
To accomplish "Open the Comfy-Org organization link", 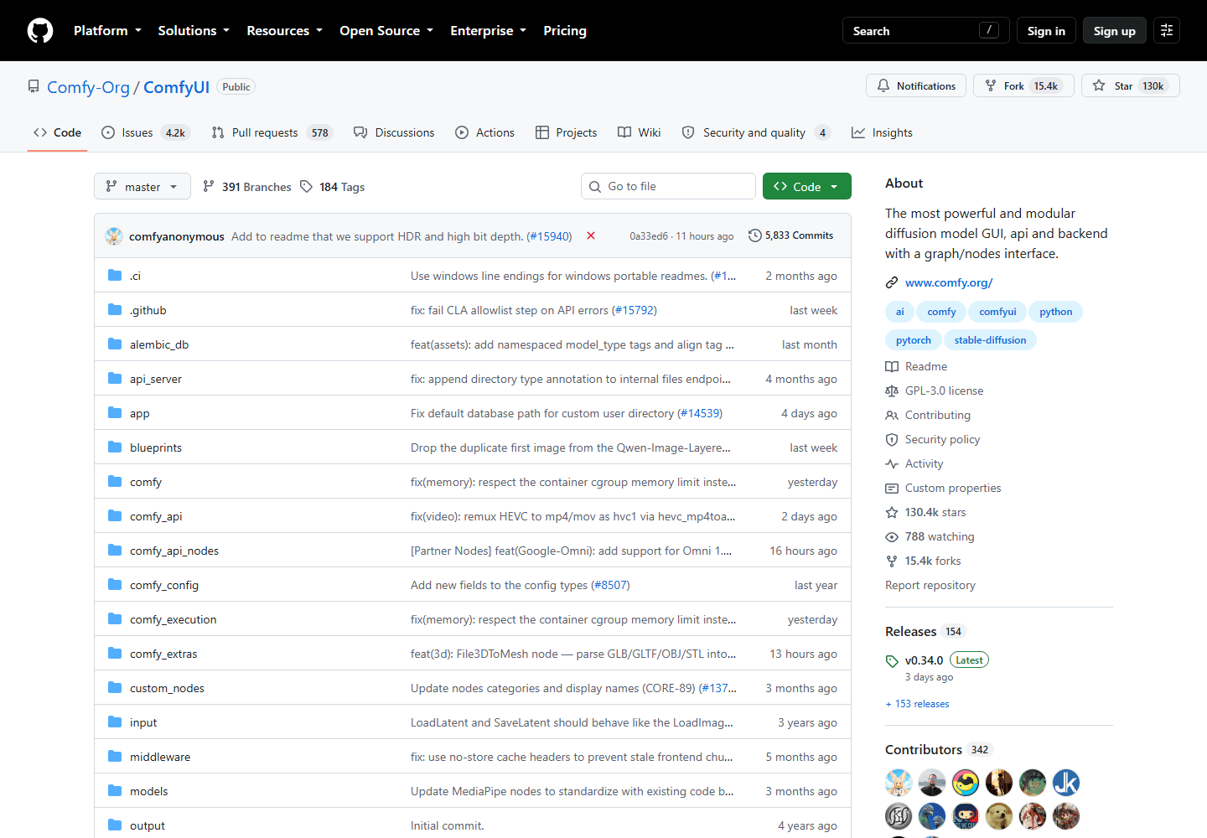I will [x=88, y=87].
